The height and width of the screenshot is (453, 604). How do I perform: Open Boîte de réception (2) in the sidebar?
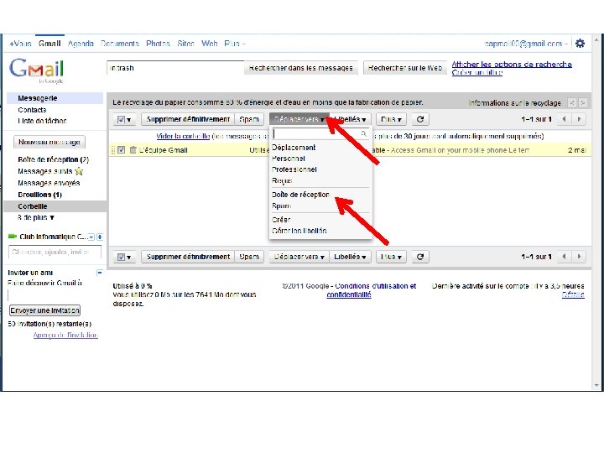53,159
